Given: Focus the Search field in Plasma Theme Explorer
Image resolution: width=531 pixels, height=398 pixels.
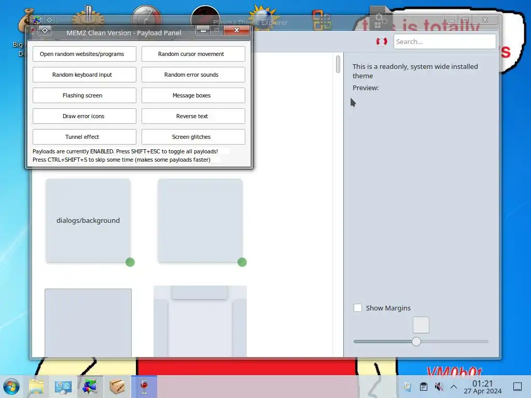Looking at the screenshot, I should [x=444, y=41].
